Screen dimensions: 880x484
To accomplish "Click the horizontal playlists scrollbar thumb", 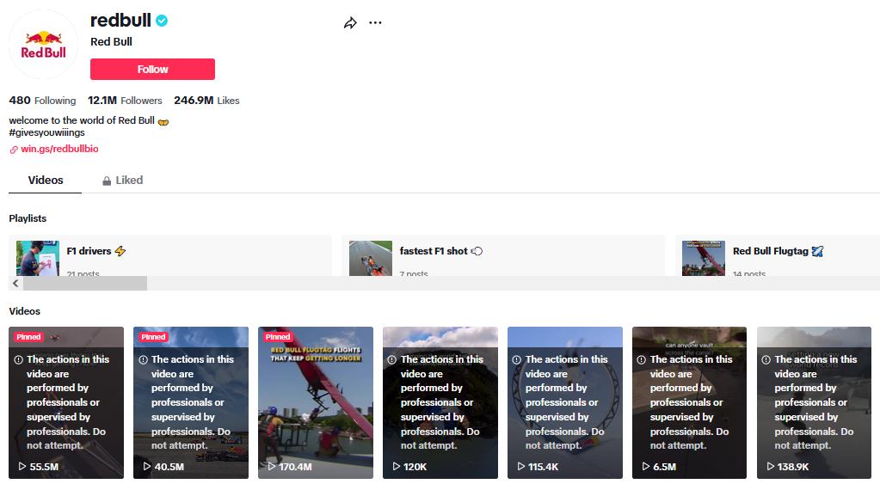I will click(x=85, y=283).
